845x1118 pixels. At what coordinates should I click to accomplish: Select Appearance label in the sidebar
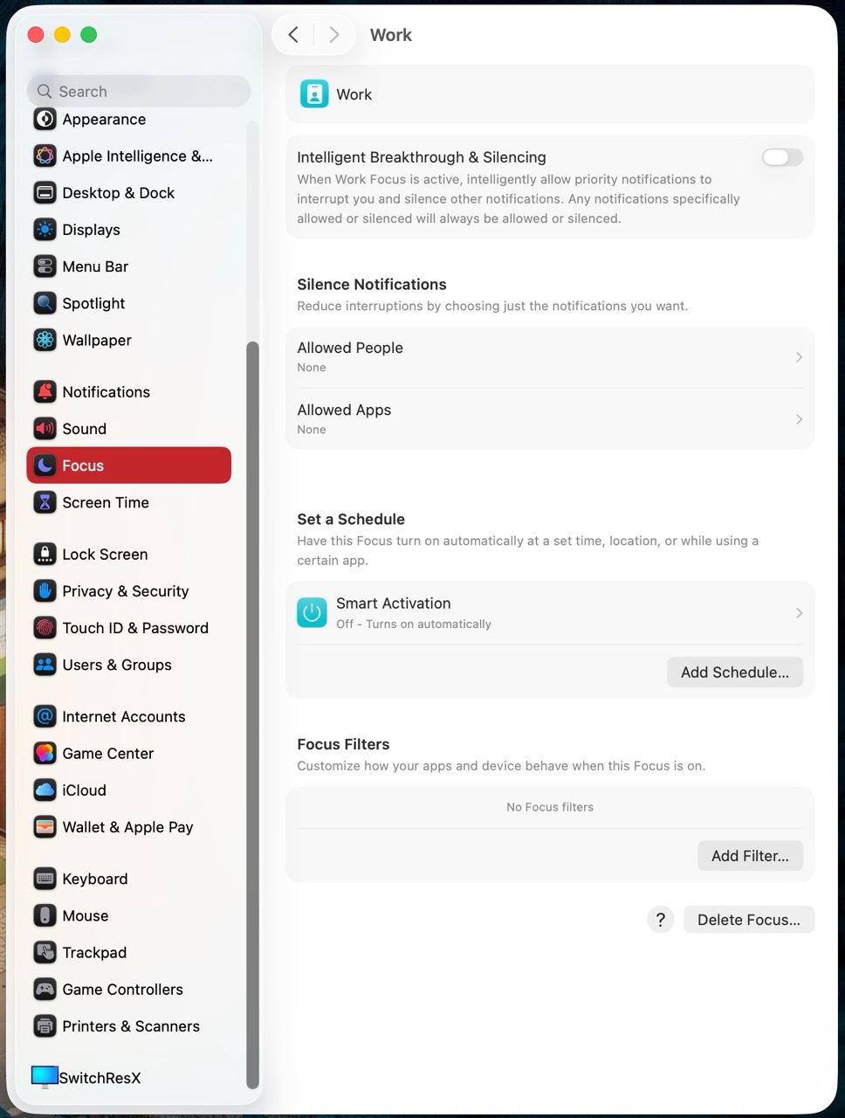[x=104, y=119]
